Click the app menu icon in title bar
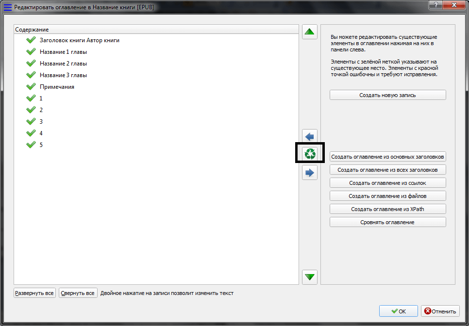The image size is (469, 326). tap(8, 7)
